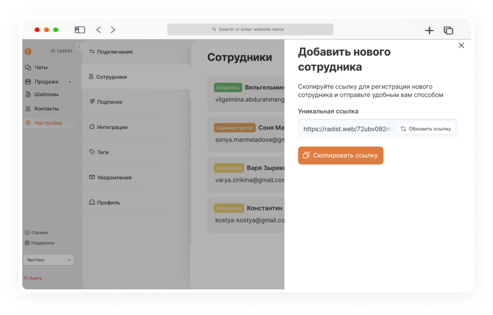The image size is (493, 315).
Task: Click Скопировать ссылку orange button
Action: pos(341,155)
